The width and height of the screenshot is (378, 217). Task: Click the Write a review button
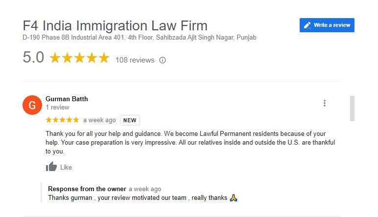pos(327,25)
